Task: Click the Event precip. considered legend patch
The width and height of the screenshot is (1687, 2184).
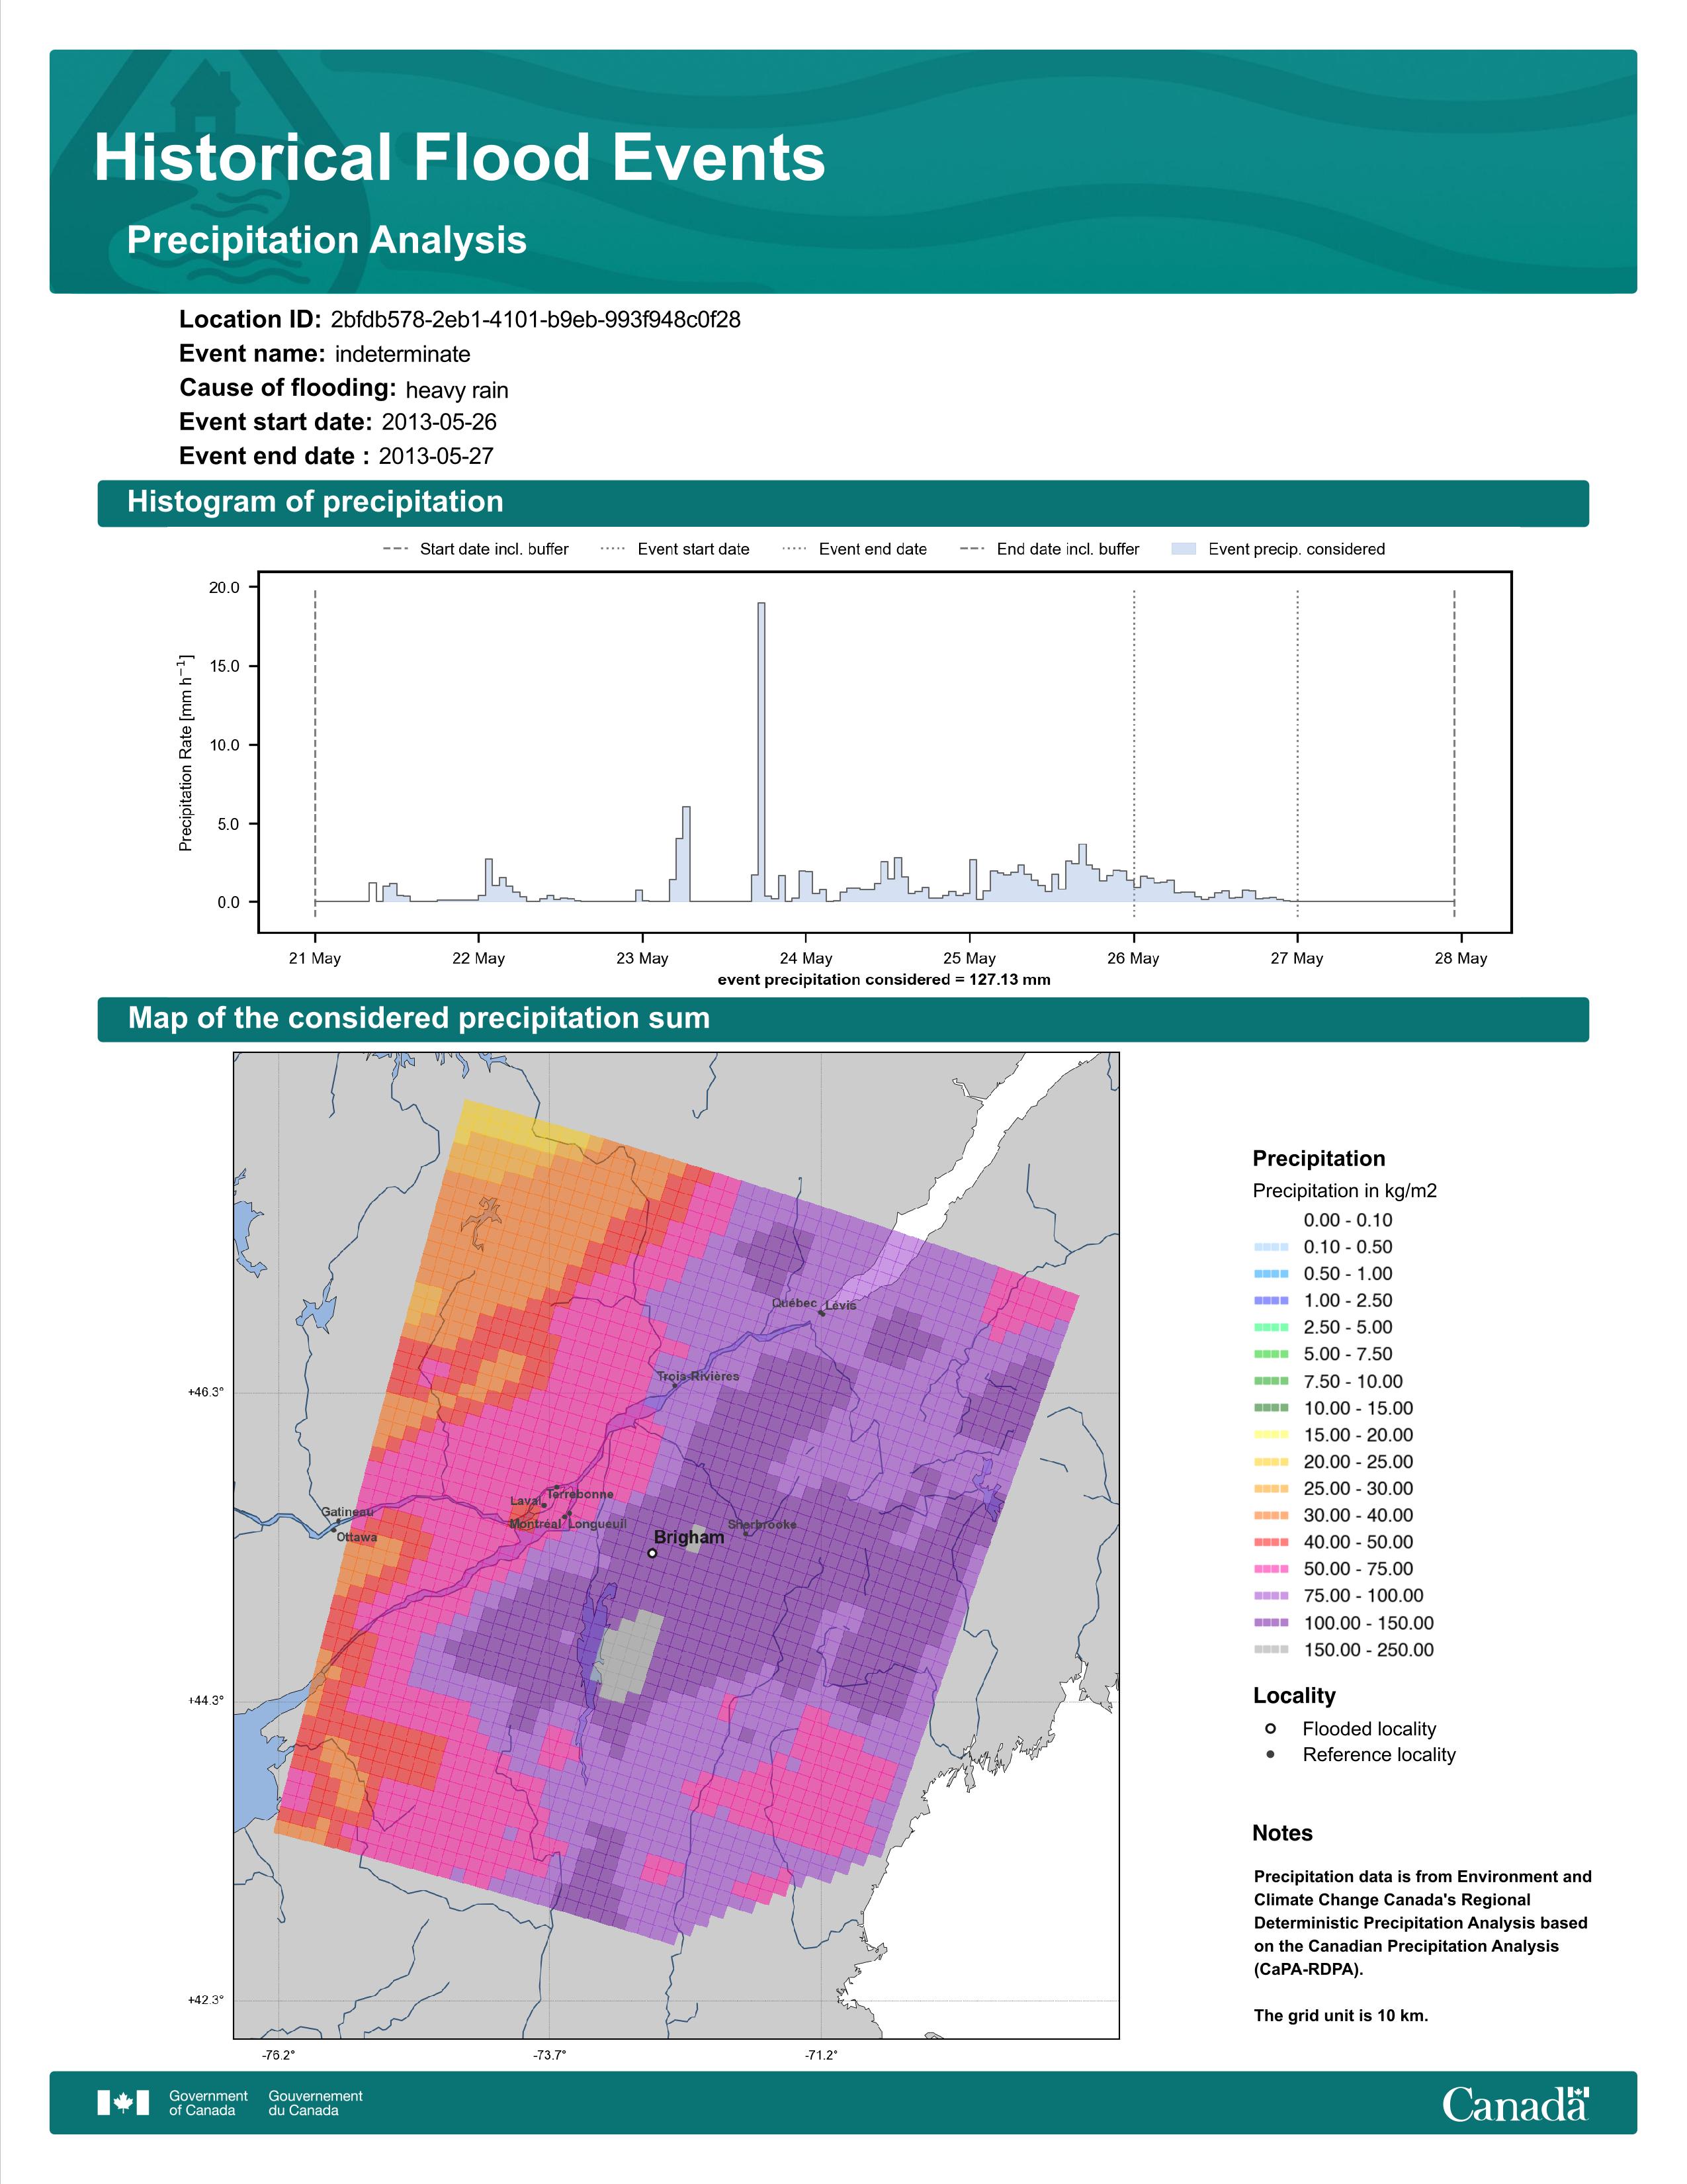Action: (1184, 549)
